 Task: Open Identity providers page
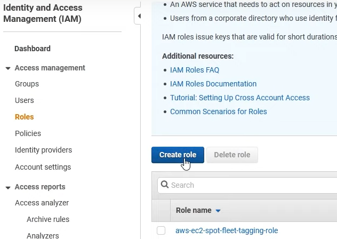pyautogui.click(x=43, y=150)
